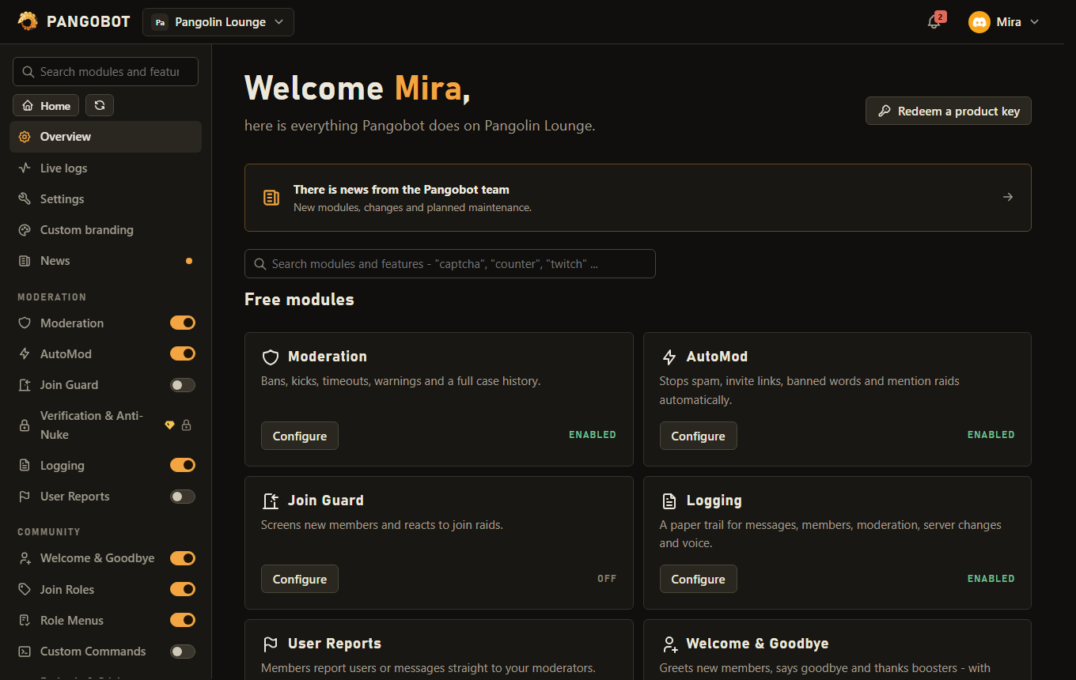The width and height of the screenshot is (1076, 680).
Task: Enable the Join Guard toggle
Action: click(183, 385)
